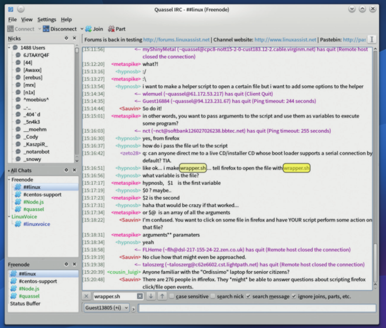Click #centos-support icon in bottom Freenode panel
The height and width of the screenshot is (328, 386).
(x=14, y=281)
